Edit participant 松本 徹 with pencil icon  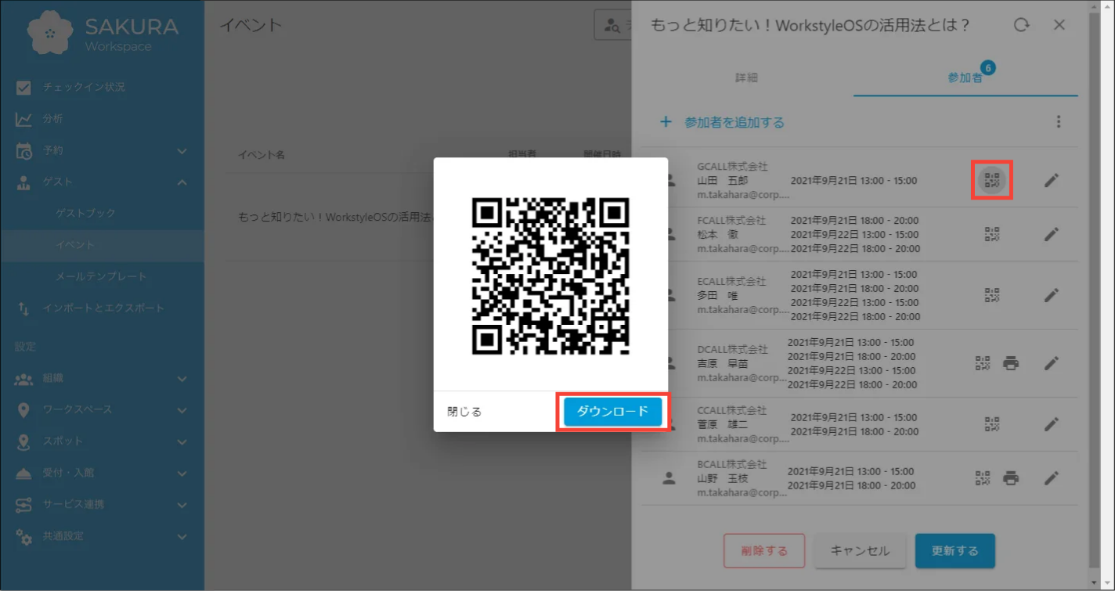coord(1052,234)
